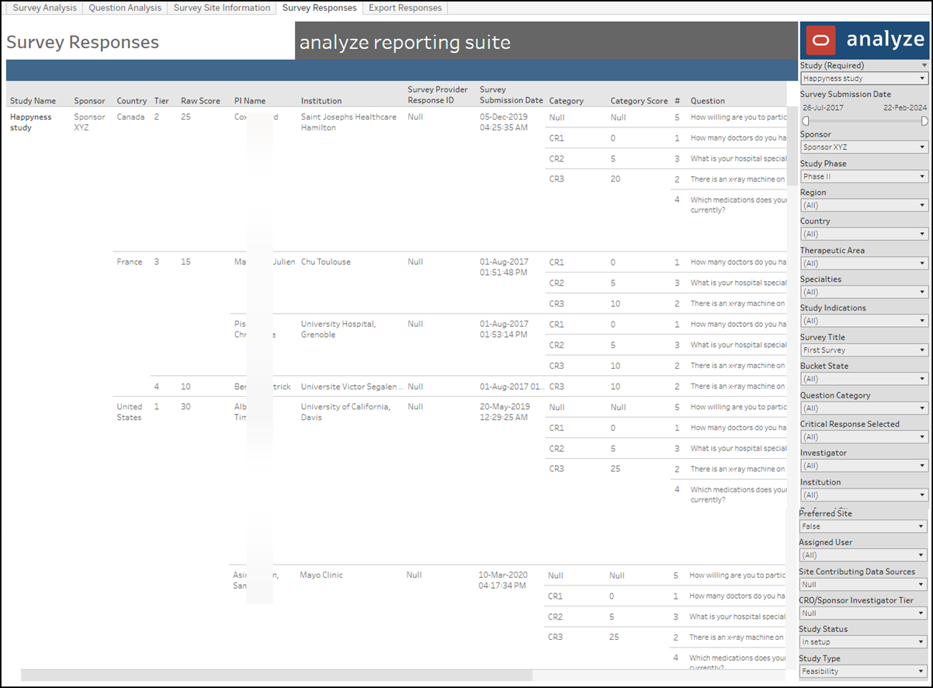Click the Survey Provider Response ID header
This screenshot has width=933, height=688.
click(x=438, y=95)
